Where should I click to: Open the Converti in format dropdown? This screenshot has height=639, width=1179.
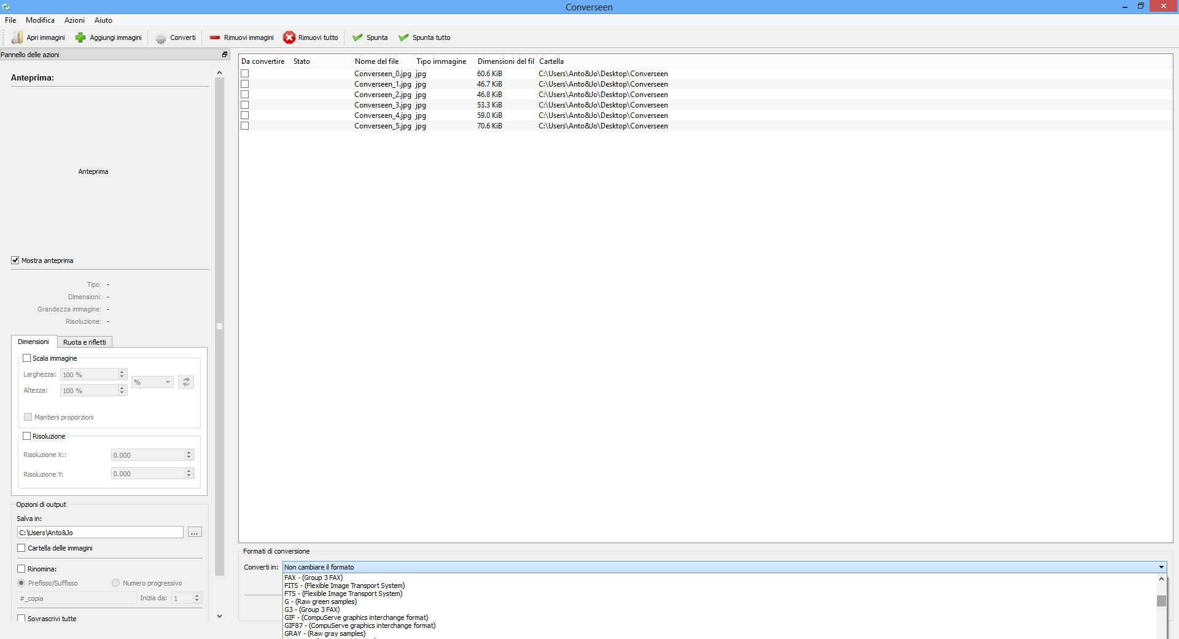724,567
